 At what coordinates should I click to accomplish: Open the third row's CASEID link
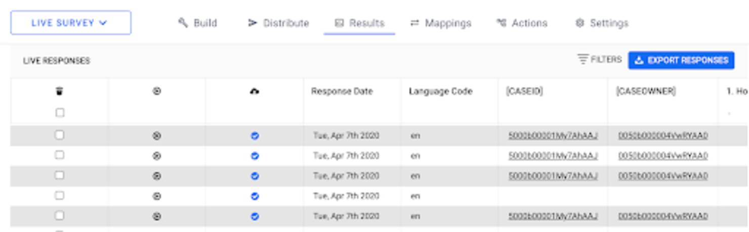click(553, 176)
